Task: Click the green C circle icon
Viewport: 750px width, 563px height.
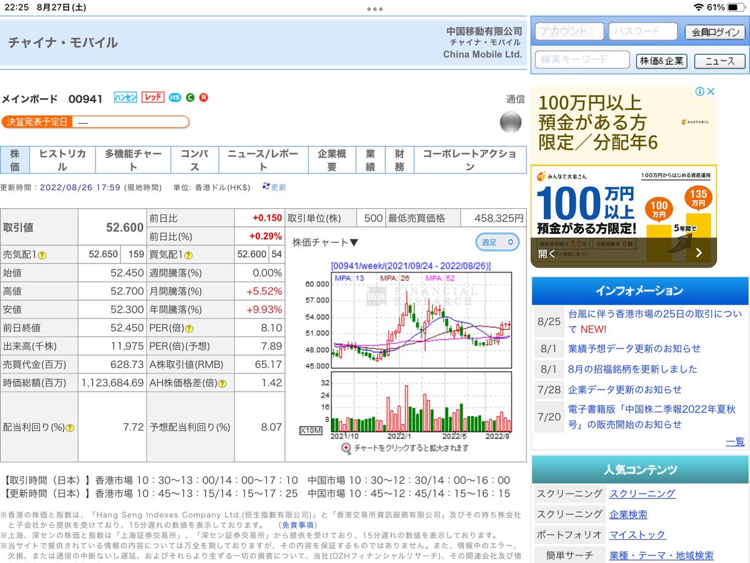Action: click(190, 98)
